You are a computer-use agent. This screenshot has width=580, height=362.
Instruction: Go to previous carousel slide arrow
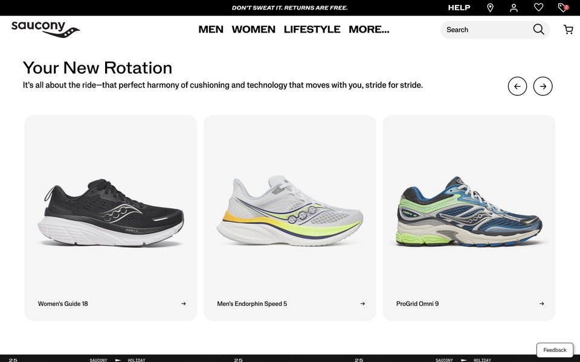(517, 86)
